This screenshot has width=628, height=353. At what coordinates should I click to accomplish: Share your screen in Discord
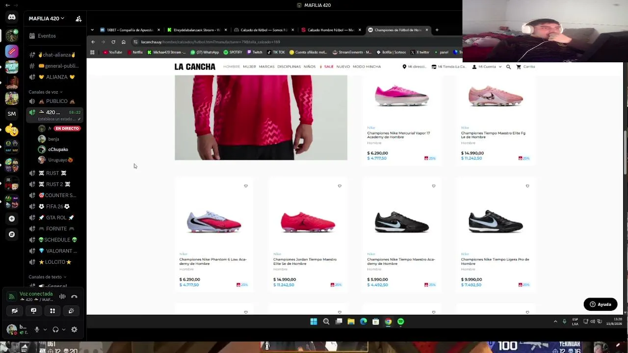(33, 311)
